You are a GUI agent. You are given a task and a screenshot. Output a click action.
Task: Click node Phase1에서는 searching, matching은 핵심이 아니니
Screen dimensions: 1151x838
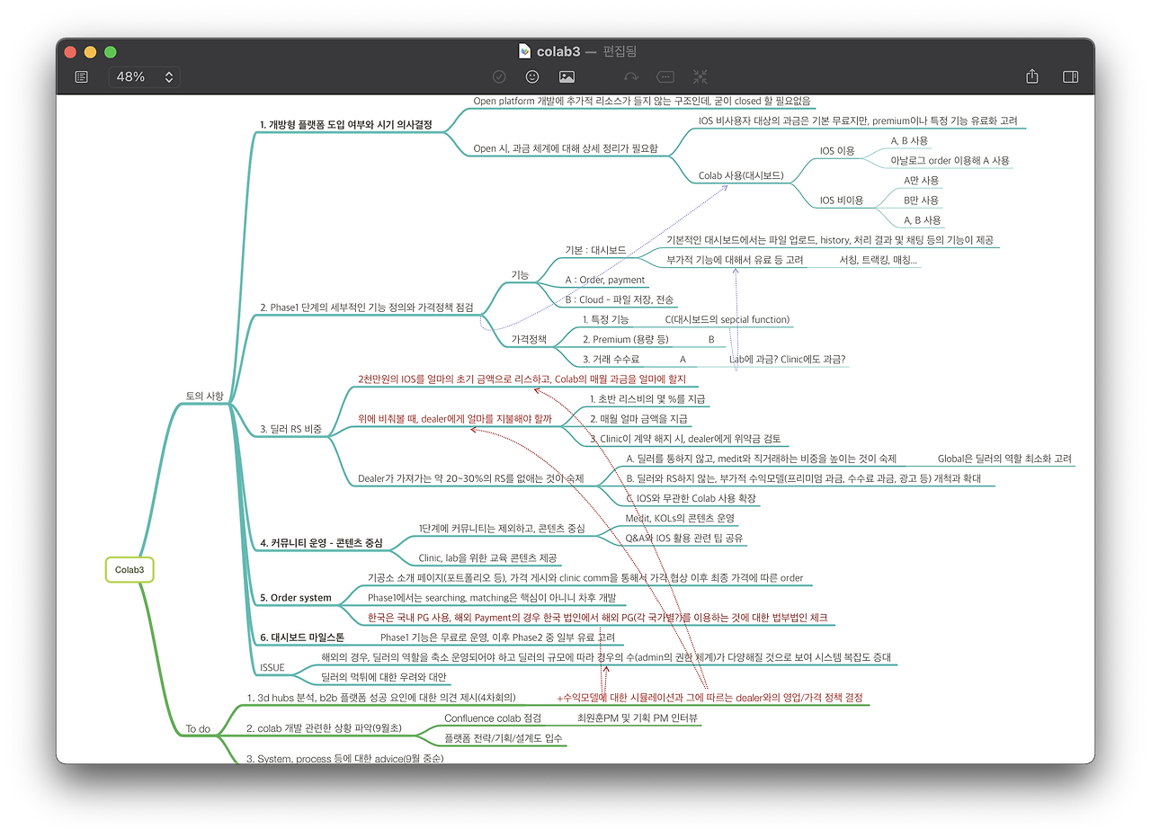pyautogui.click(x=491, y=597)
